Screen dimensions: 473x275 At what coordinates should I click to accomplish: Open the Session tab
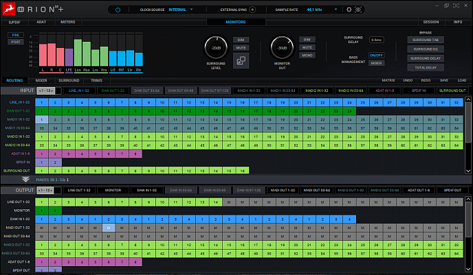tap(431, 22)
